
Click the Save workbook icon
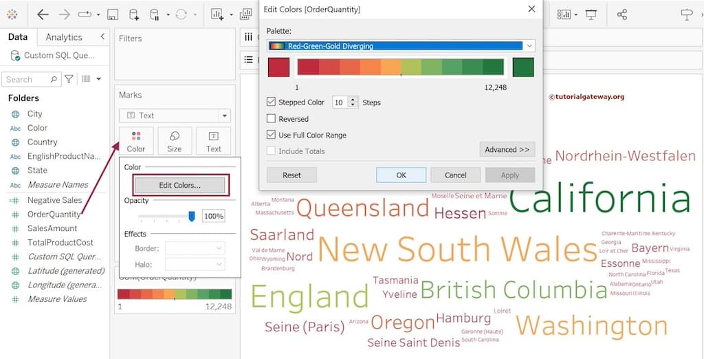coord(113,14)
